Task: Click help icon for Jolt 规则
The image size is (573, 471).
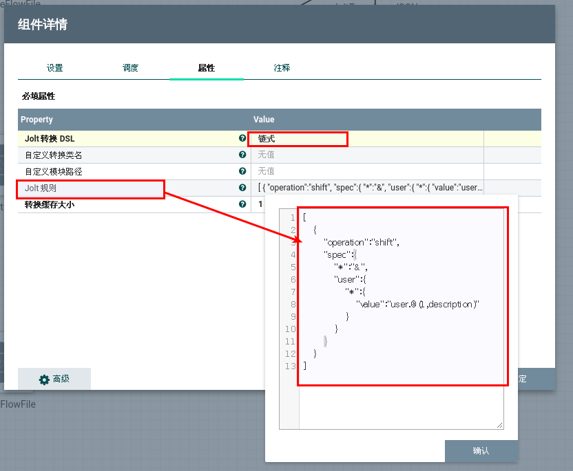Action: pyautogui.click(x=242, y=188)
